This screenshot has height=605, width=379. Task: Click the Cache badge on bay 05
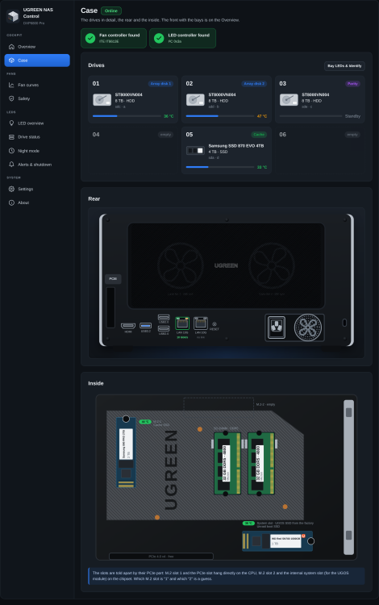click(259, 135)
